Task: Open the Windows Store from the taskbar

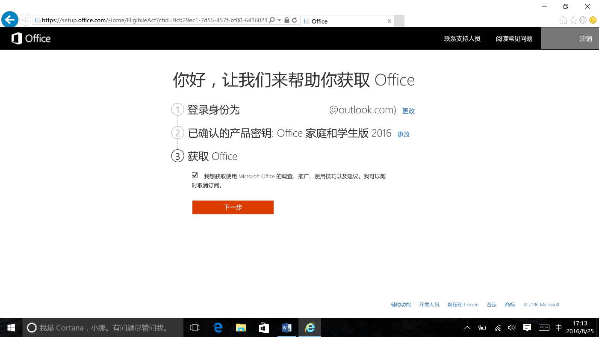Action: click(264, 328)
